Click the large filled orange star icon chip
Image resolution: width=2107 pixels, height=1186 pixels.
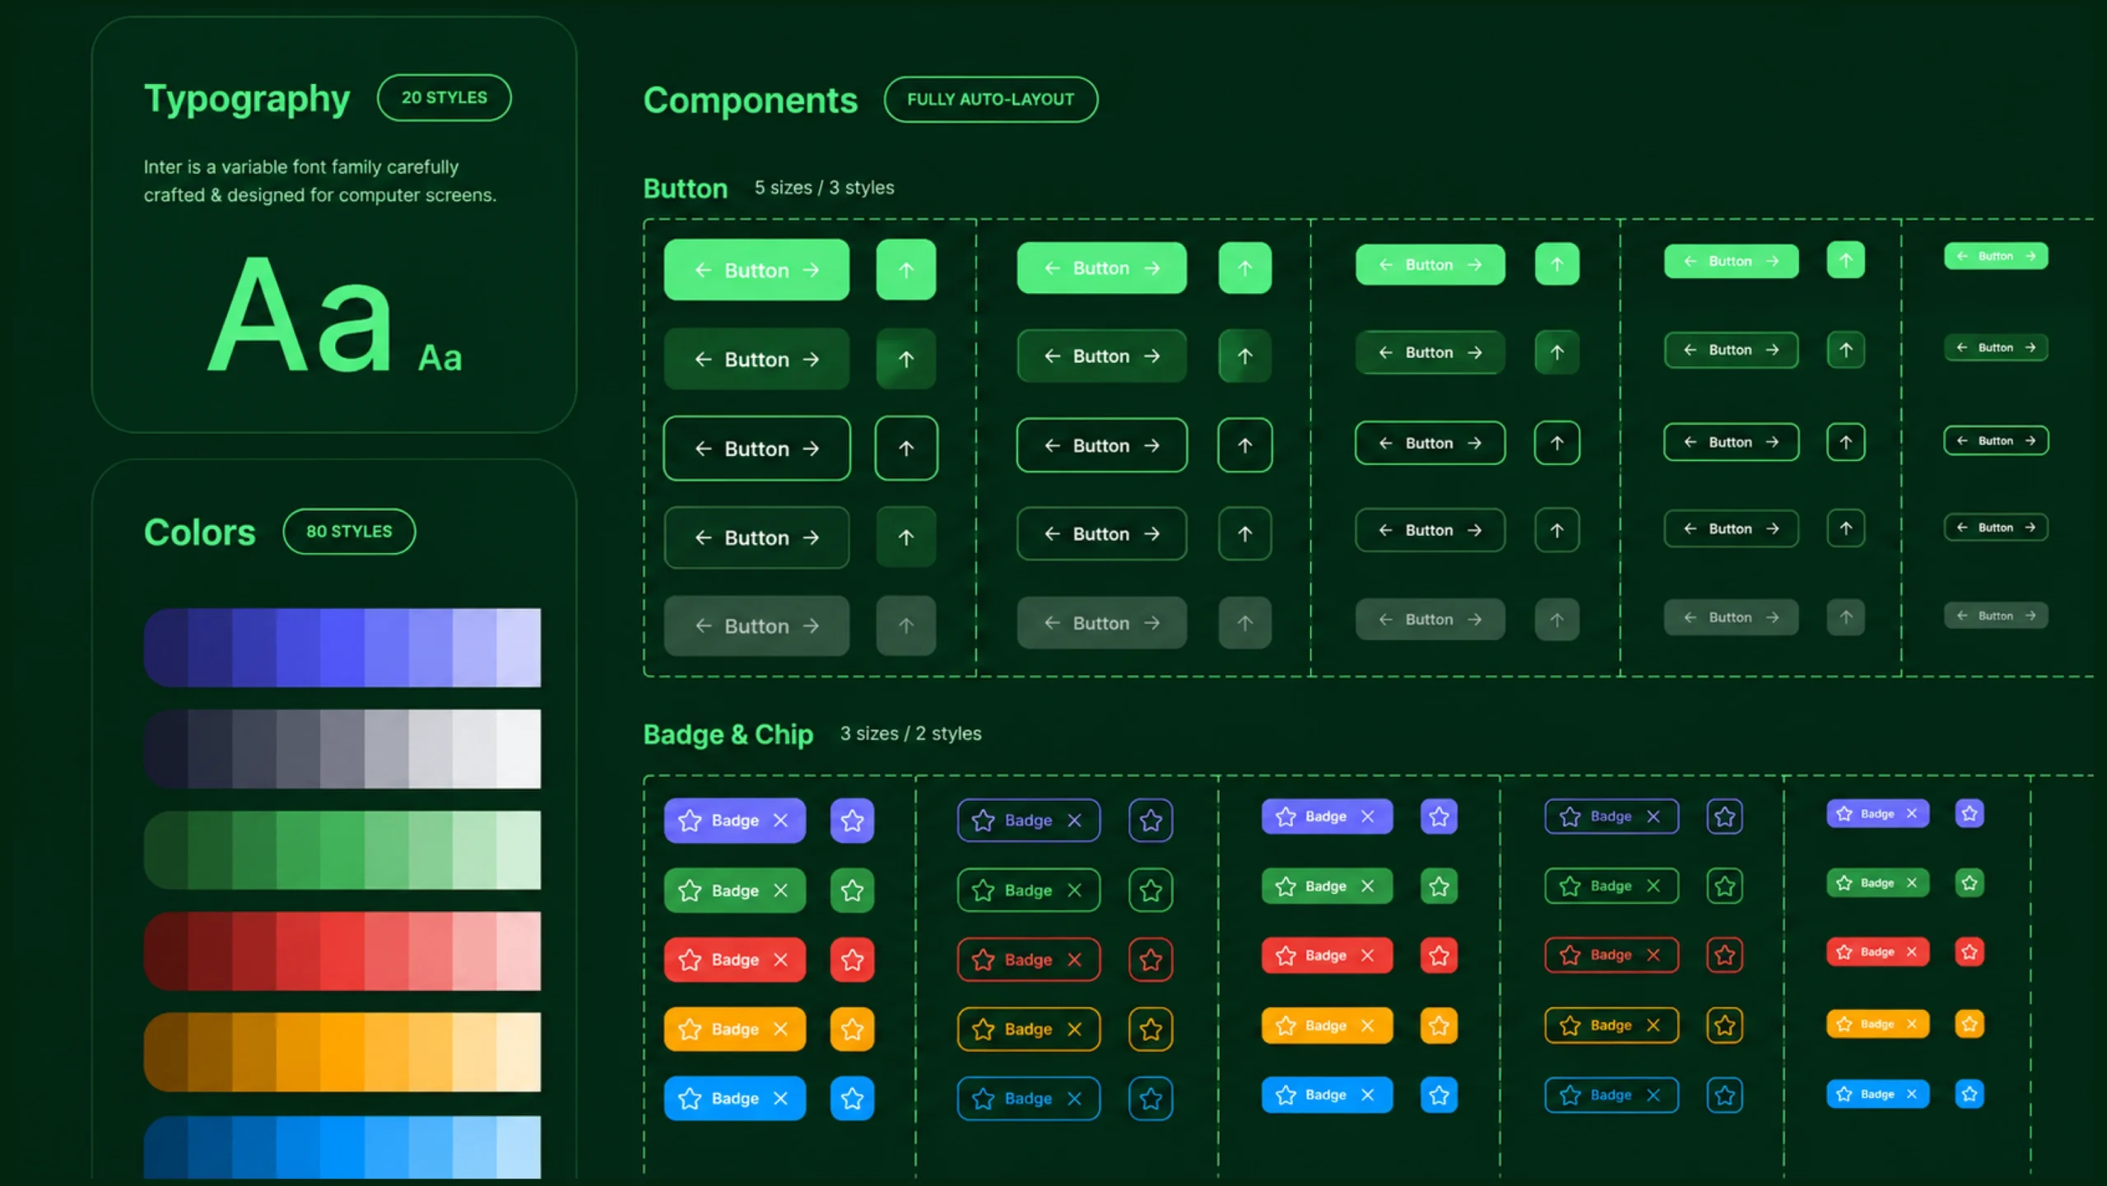852,1029
